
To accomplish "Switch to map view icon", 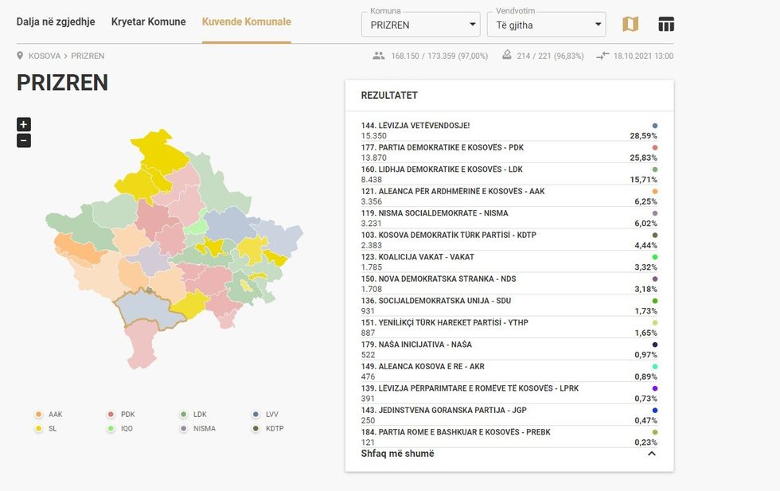I will pos(630,25).
